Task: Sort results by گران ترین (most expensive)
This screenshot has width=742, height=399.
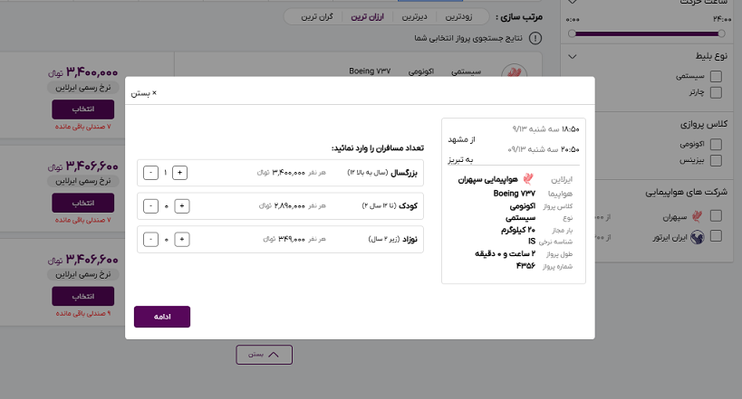Action: [317, 16]
